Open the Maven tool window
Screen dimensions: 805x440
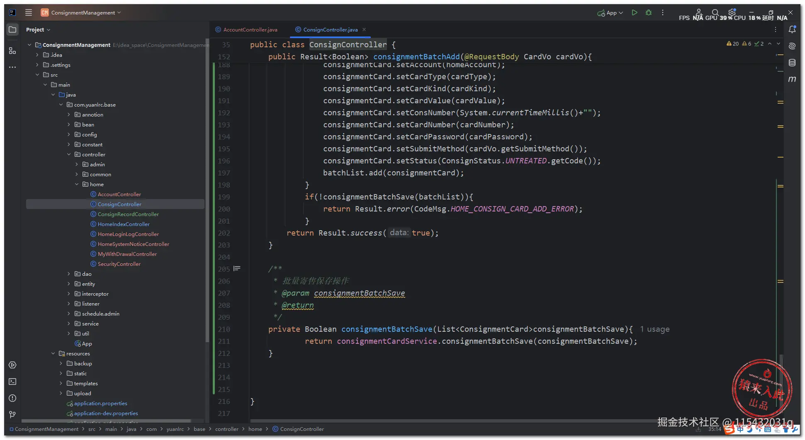pos(792,79)
